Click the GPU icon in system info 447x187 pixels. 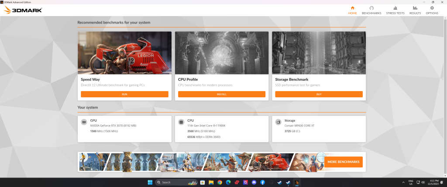[84, 122]
